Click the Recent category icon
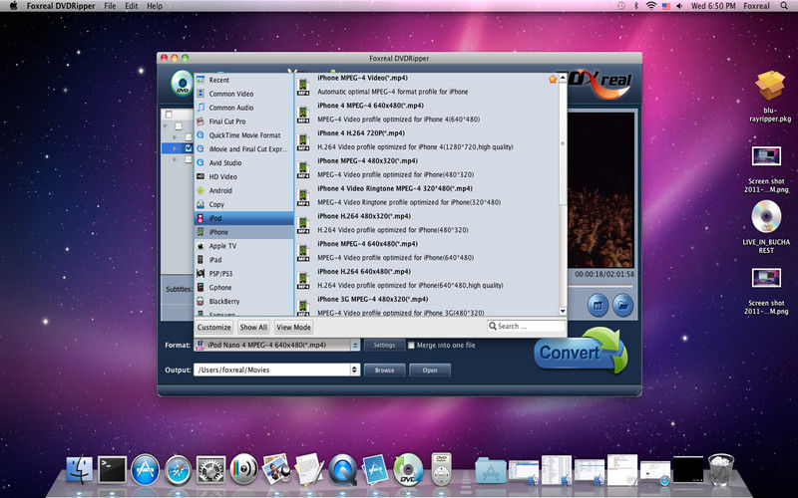This screenshot has height=498, width=798. click(200, 80)
